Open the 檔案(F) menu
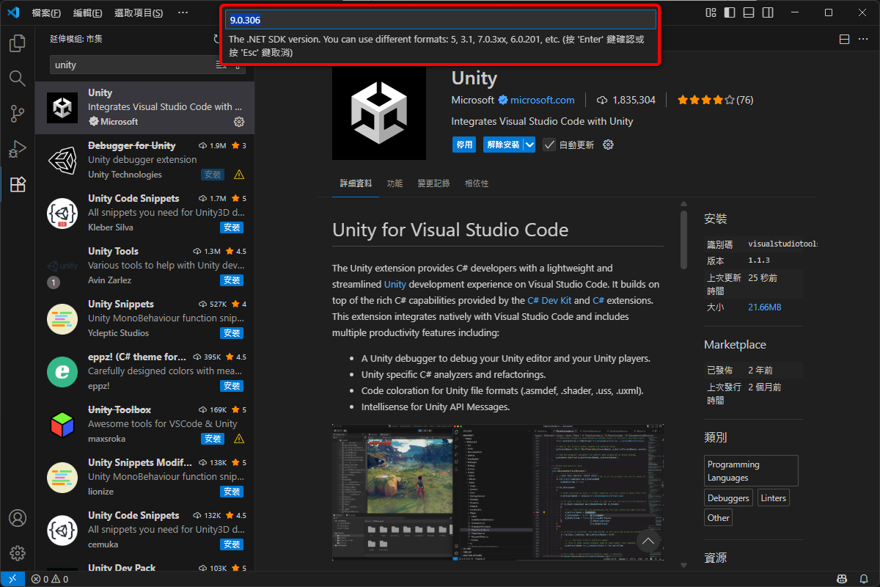 click(x=46, y=13)
